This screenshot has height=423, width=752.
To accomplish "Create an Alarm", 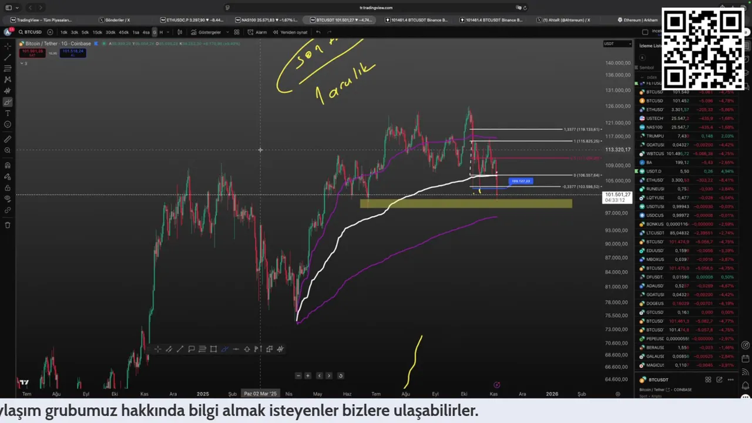I will coord(257,32).
